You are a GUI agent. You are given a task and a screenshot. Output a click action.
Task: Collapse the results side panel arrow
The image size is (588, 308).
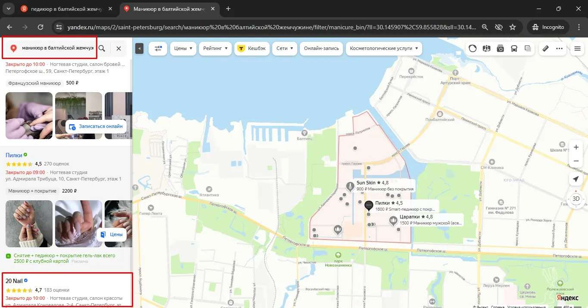(x=139, y=49)
